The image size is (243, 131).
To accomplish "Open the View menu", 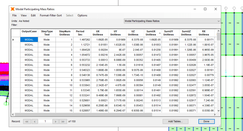I will click(x=24, y=15).
